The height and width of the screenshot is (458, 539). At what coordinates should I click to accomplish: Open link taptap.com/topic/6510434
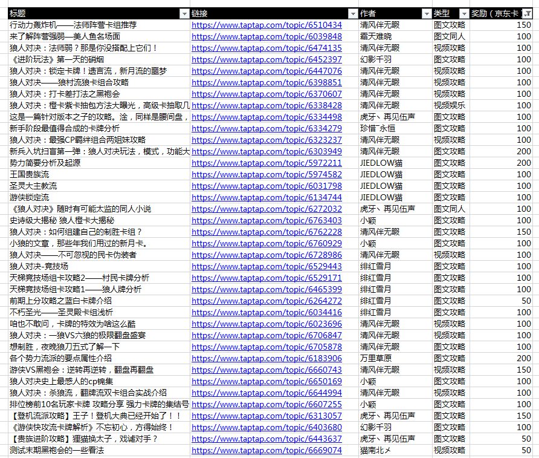point(266,25)
